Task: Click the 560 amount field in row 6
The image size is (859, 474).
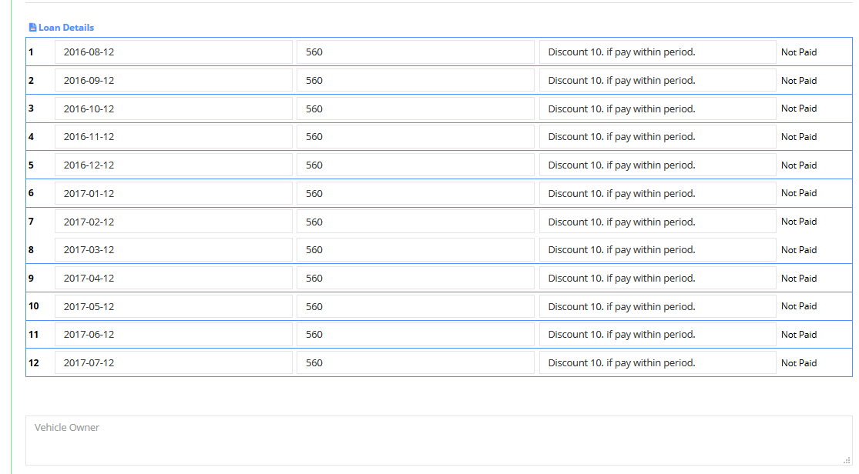Action: click(x=416, y=193)
